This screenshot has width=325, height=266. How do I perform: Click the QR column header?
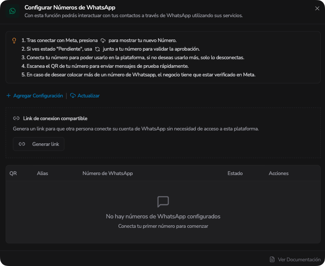13,173
